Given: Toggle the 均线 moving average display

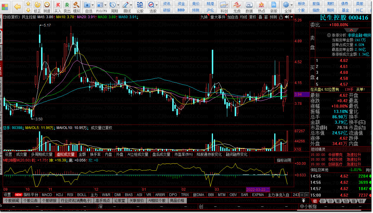Looking at the screenshot, I should tap(244, 17).
